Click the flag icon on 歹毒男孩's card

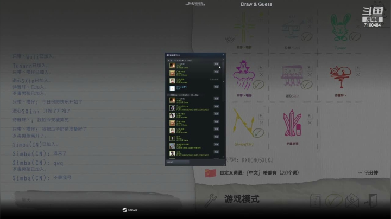click(x=309, y=116)
